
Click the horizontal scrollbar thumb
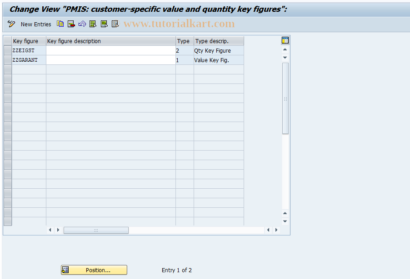pos(96,230)
